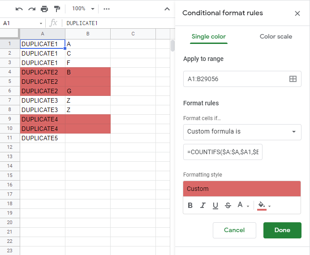Click the Cancel button
The width and height of the screenshot is (310, 255).
234,230
